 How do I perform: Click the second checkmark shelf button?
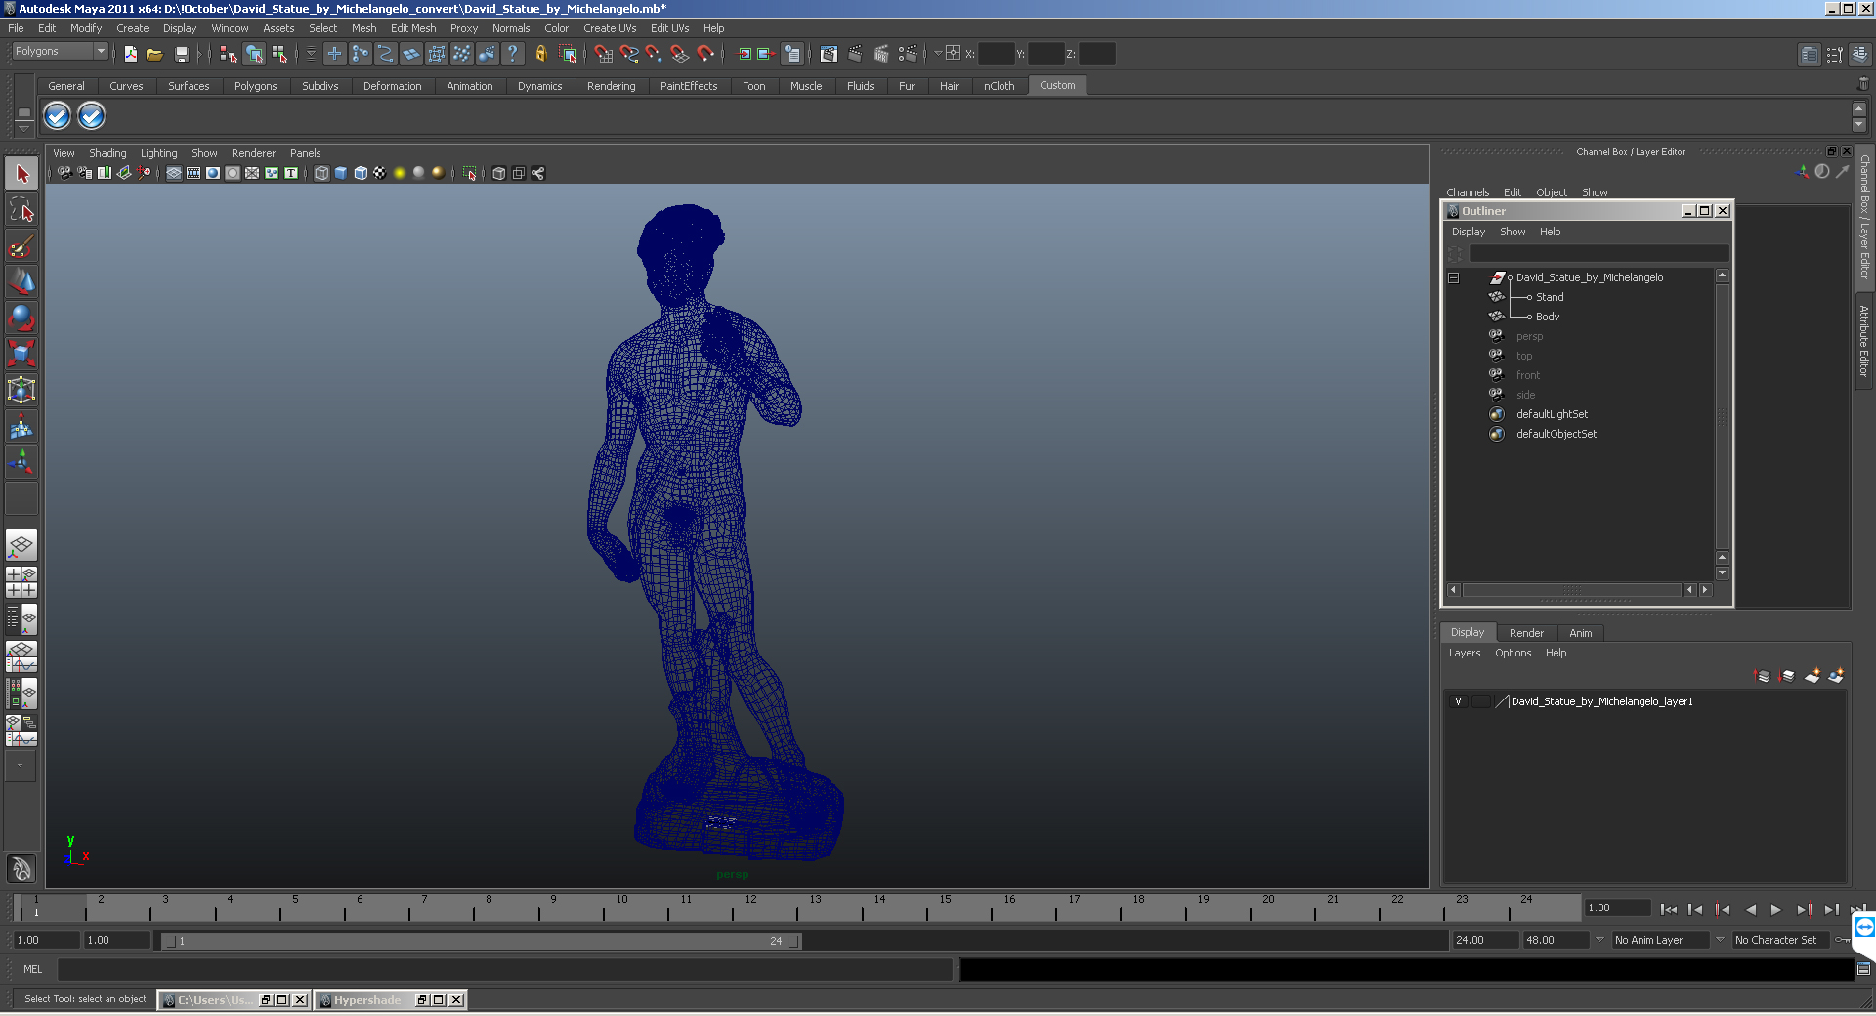click(x=91, y=116)
